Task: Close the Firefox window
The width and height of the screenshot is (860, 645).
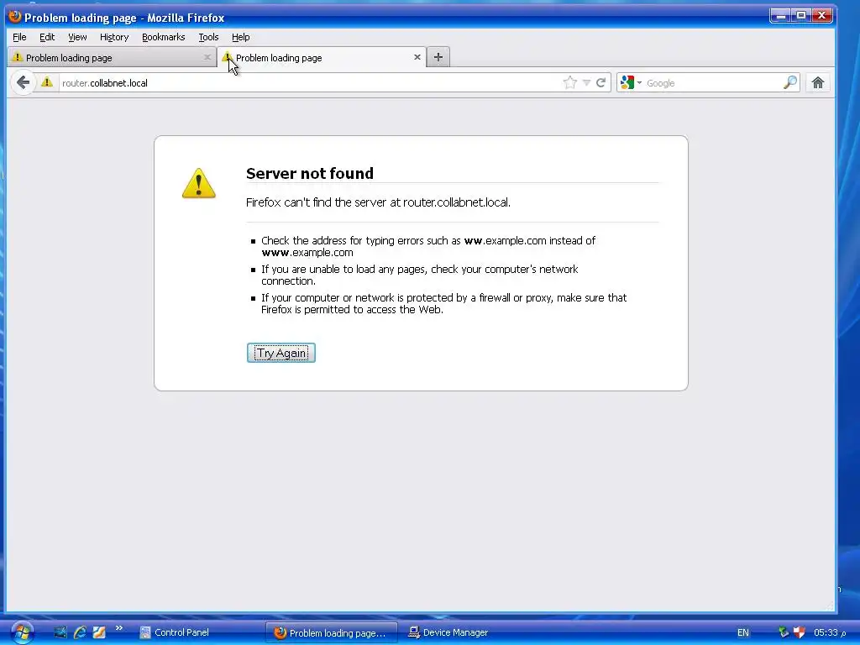Action: [821, 16]
